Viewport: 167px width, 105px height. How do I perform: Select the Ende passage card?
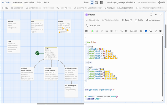tap(14, 46)
